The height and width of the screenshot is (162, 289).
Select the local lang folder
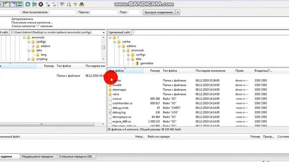click(43, 55)
